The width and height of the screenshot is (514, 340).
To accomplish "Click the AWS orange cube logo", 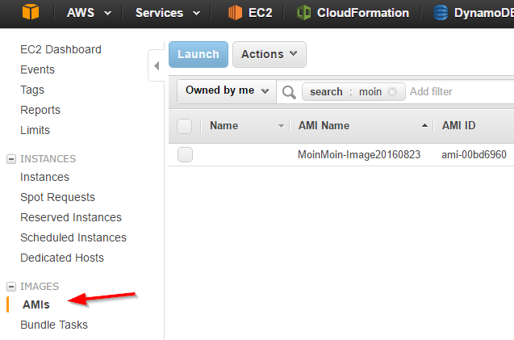I will click(x=31, y=12).
